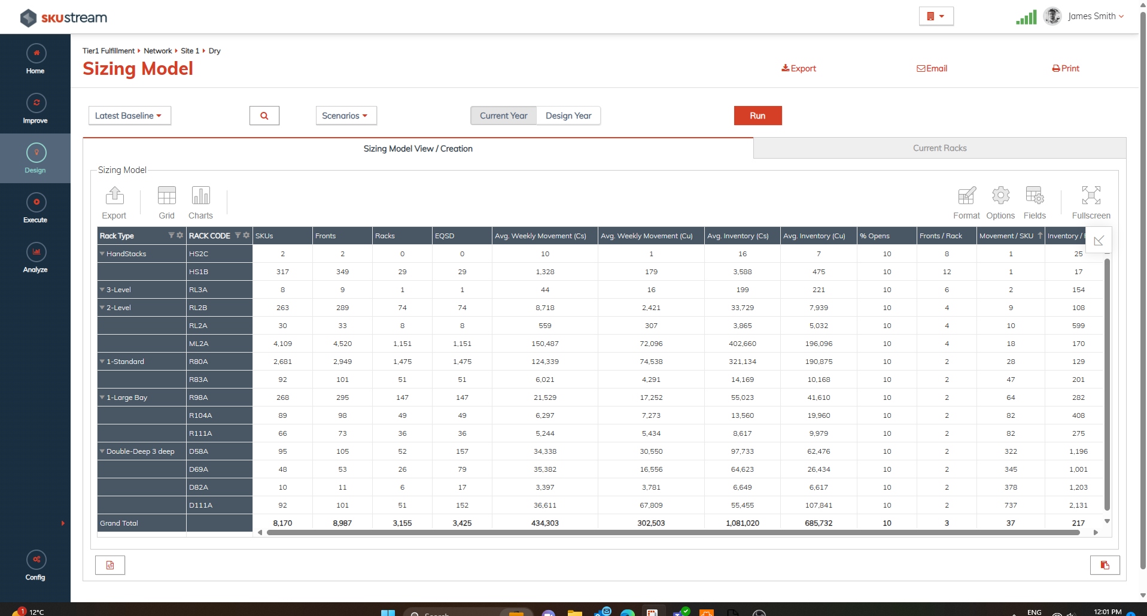Image resolution: width=1147 pixels, height=616 pixels.
Task: Open the Fields tool
Action: (x=1035, y=203)
